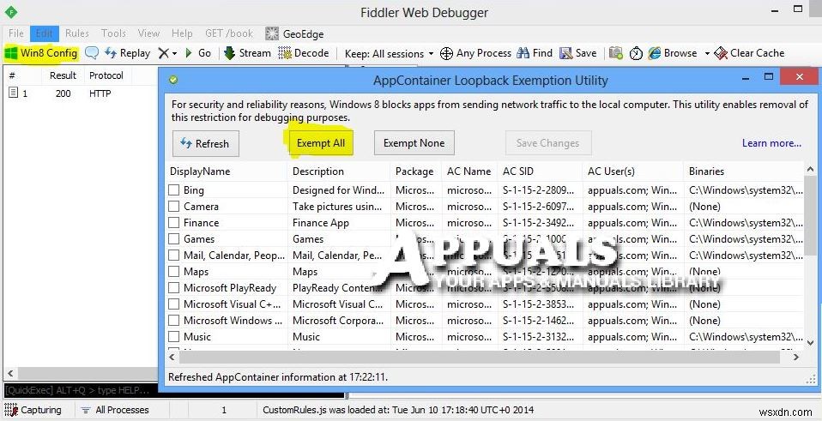Viewport: 822px width, 421px height.
Task: Sort by DisplayName column header
Action: [227, 171]
